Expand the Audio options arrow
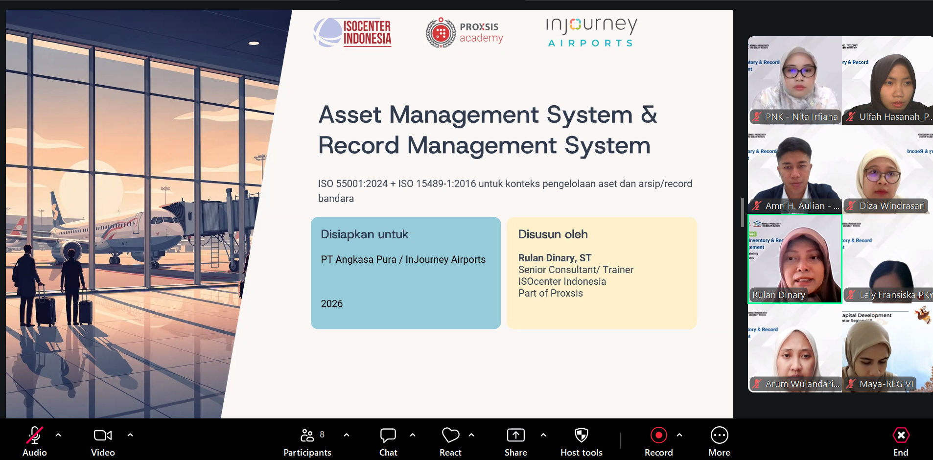The width and height of the screenshot is (933, 460). pyautogui.click(x=58, y=435)
